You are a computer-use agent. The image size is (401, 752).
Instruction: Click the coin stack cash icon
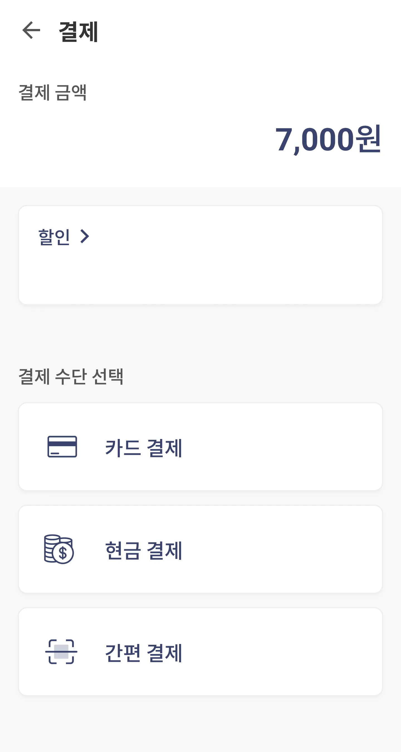click(59, 549)
